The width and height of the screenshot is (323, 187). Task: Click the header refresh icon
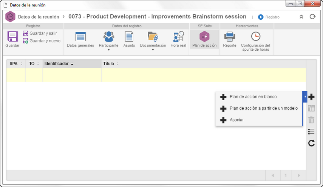312,17
